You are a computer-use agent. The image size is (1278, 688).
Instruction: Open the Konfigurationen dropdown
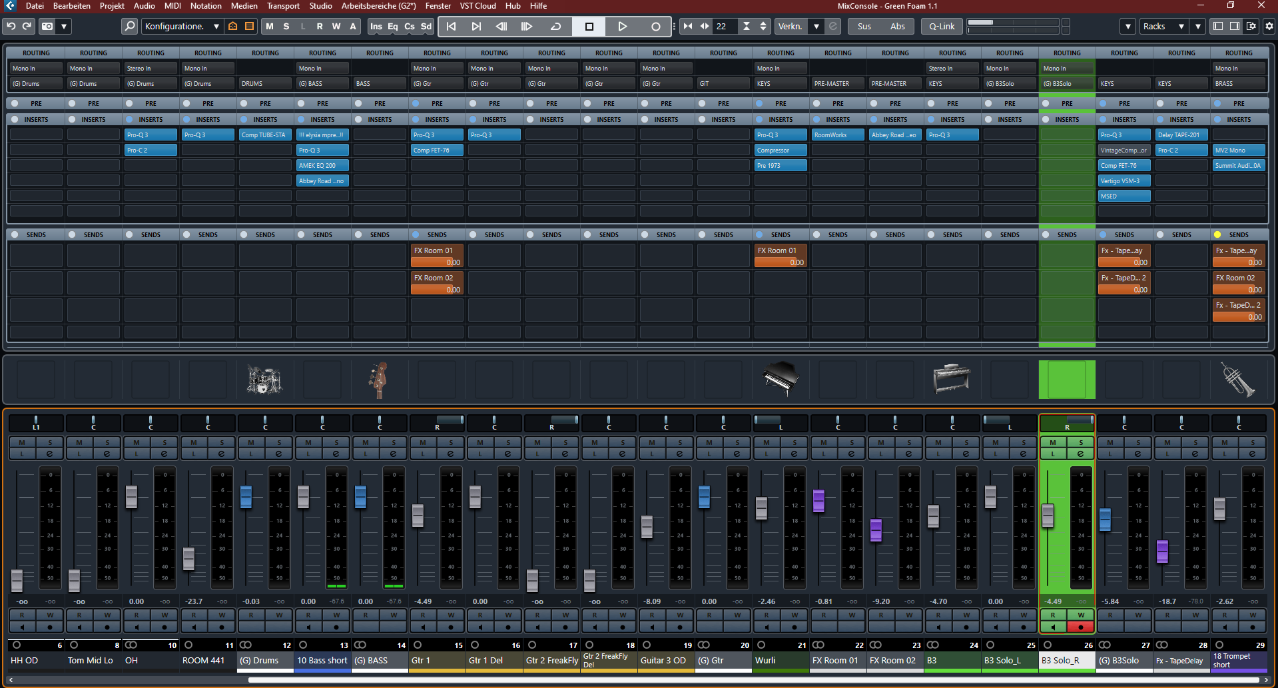point(181,26)
